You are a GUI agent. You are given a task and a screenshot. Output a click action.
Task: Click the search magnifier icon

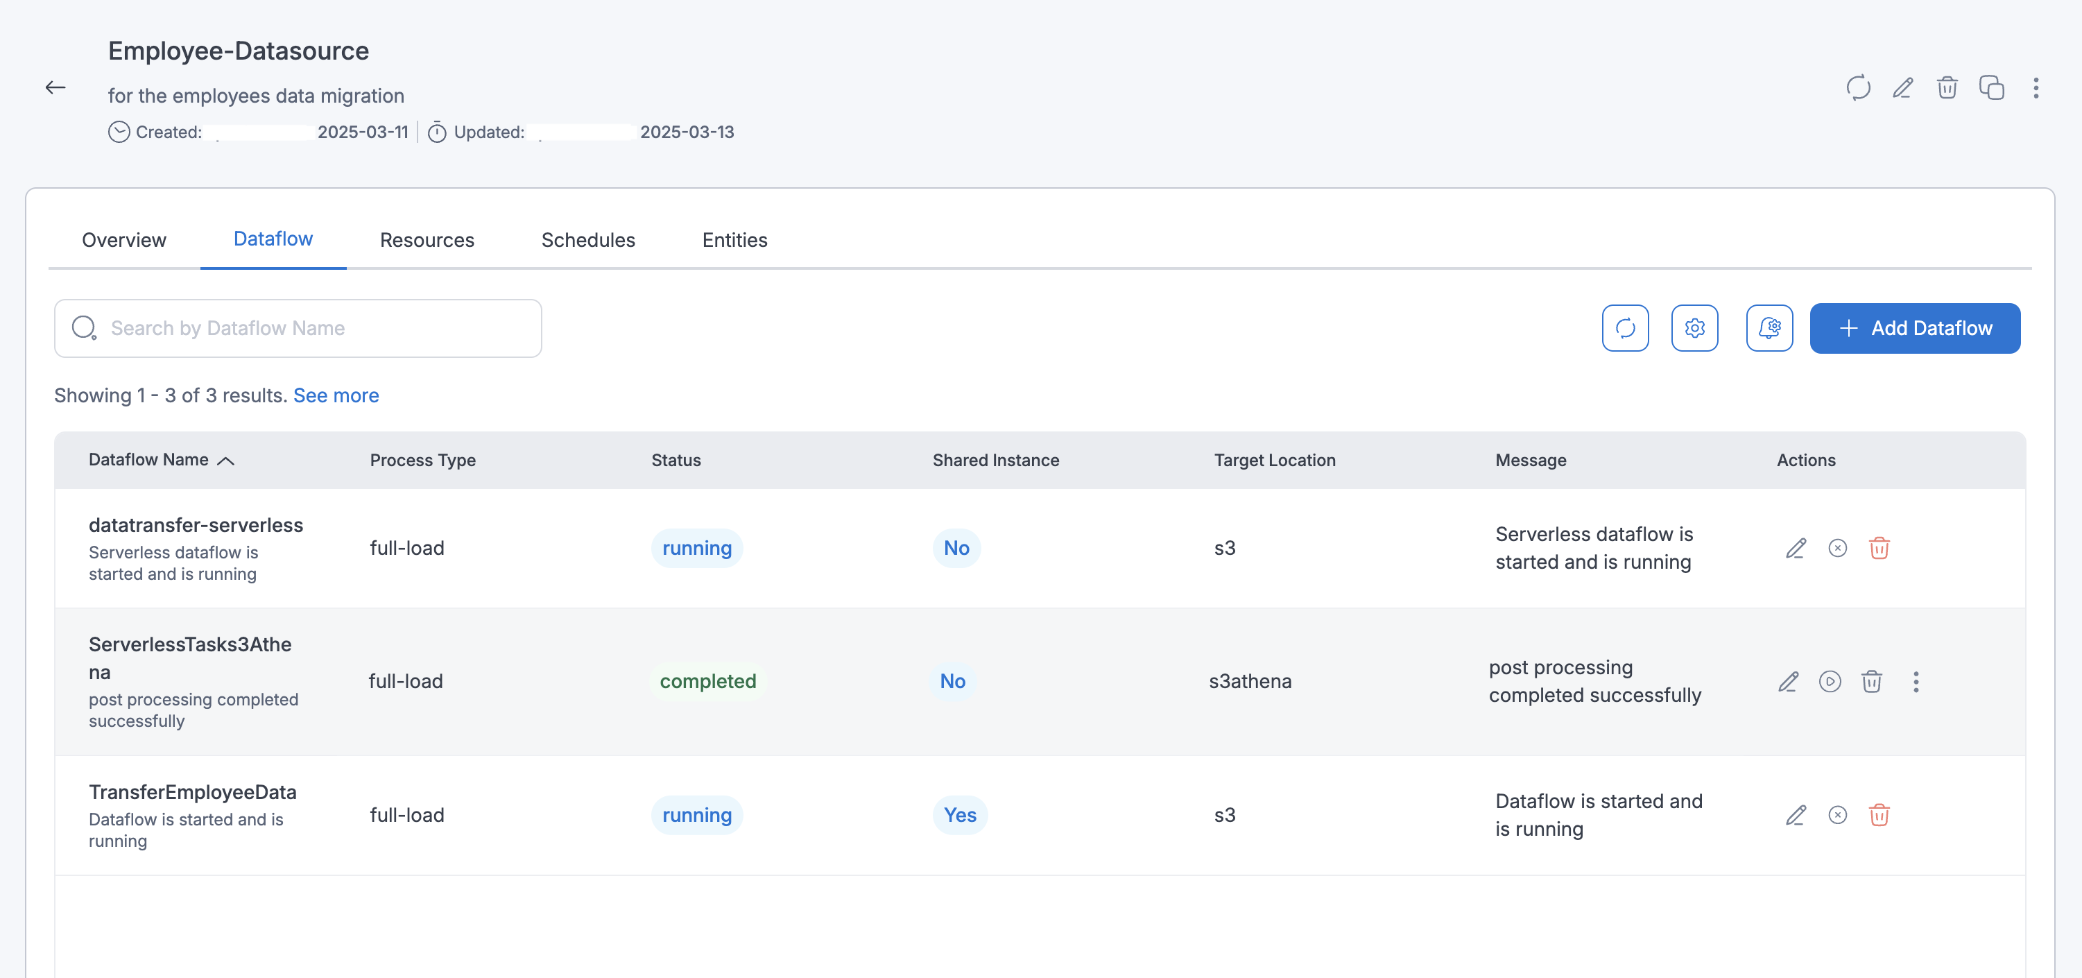(x=84, y=328)
